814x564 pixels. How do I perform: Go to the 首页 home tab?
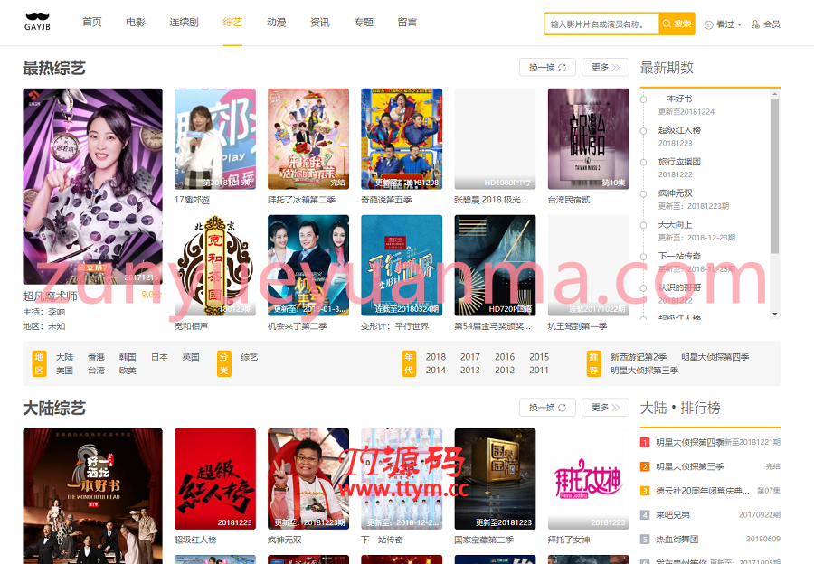click(92, 23)
